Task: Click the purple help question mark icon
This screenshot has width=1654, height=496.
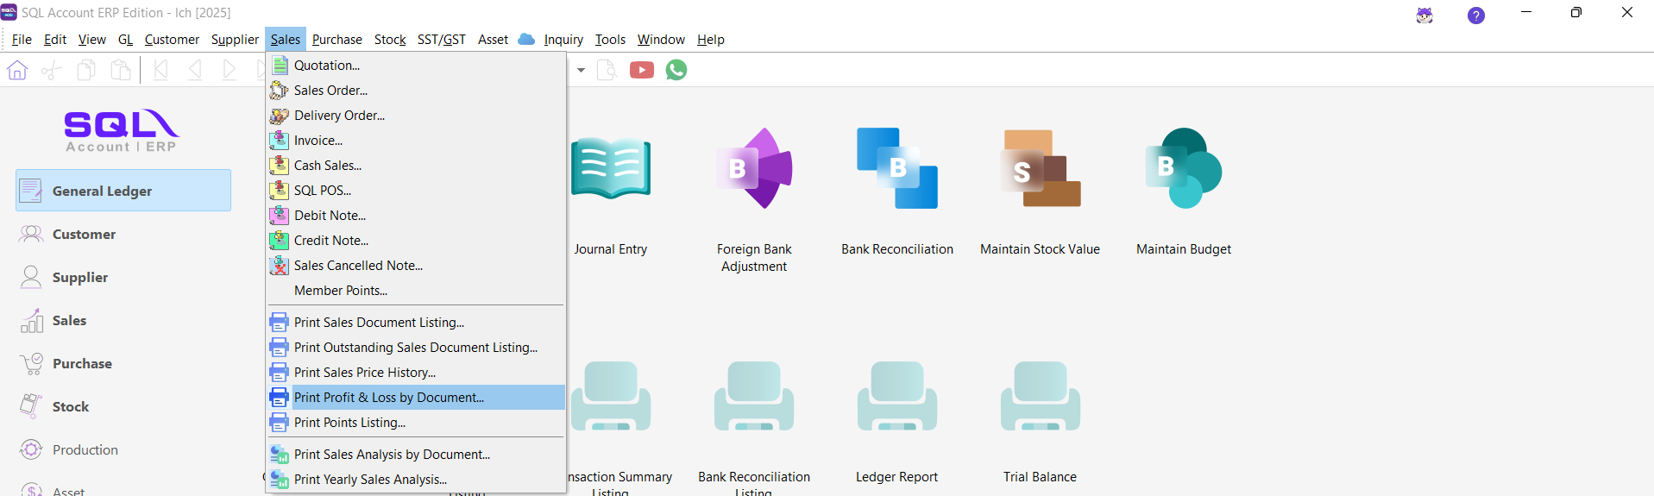Action: point(1476,16)
